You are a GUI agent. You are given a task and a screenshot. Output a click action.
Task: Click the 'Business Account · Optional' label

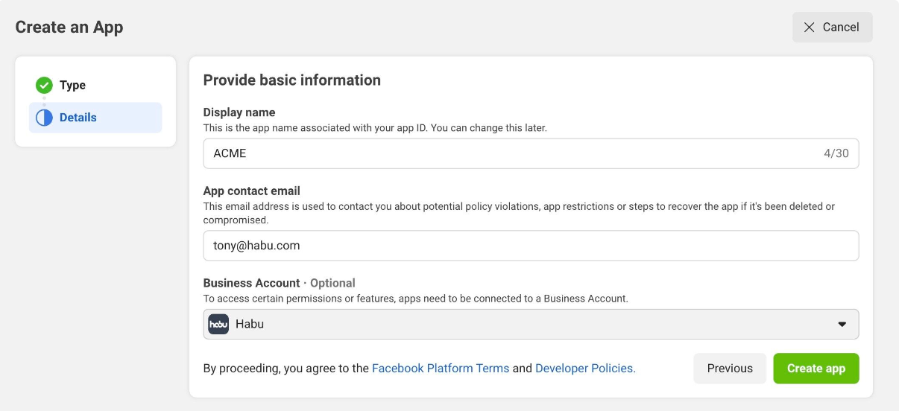[x=280, y=283]
